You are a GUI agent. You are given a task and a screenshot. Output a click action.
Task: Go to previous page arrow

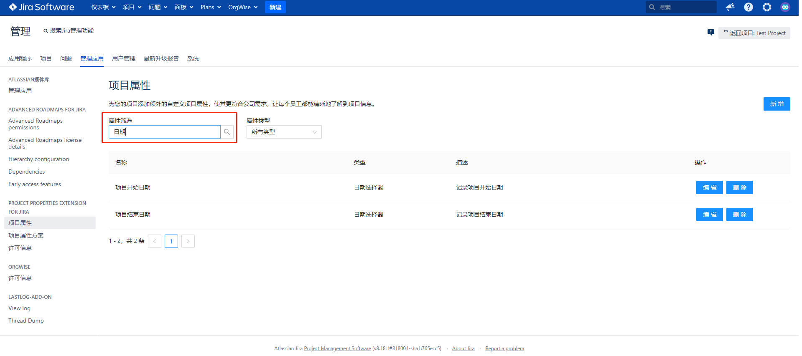tap(155, 241)
